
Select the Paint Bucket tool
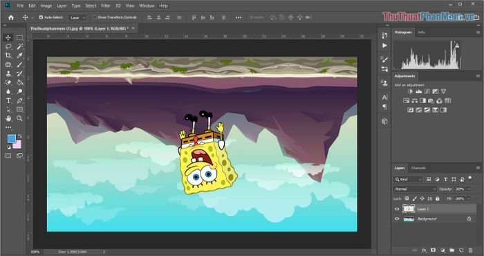coord(20,82)
